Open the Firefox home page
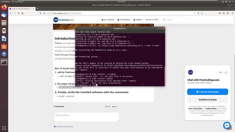This screenshot has height=132, width=235. pyautogui.click(x=22, y=13)
